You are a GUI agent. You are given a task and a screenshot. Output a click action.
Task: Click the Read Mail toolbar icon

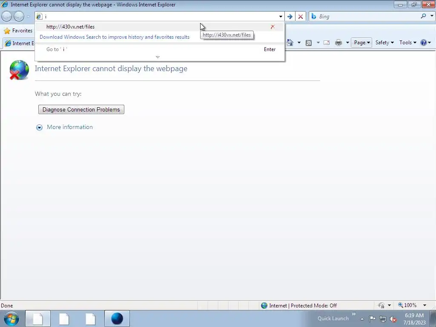[327, 43]
